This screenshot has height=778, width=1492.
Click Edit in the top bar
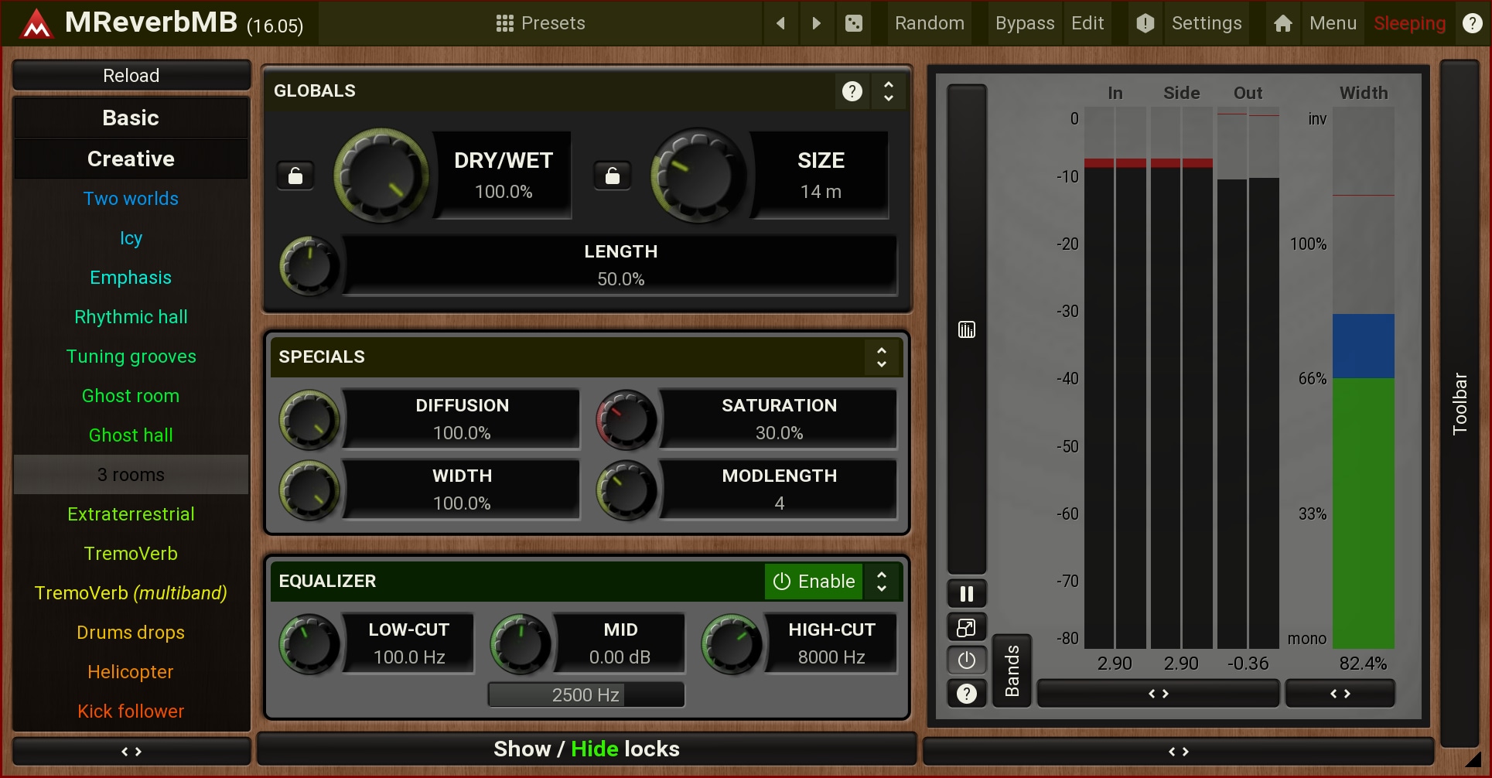1087,23
